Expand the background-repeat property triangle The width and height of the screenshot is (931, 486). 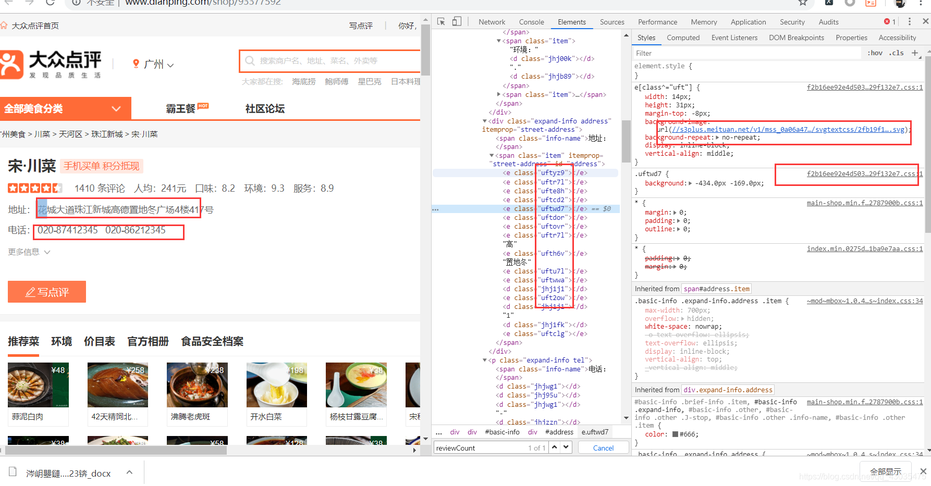717,138
